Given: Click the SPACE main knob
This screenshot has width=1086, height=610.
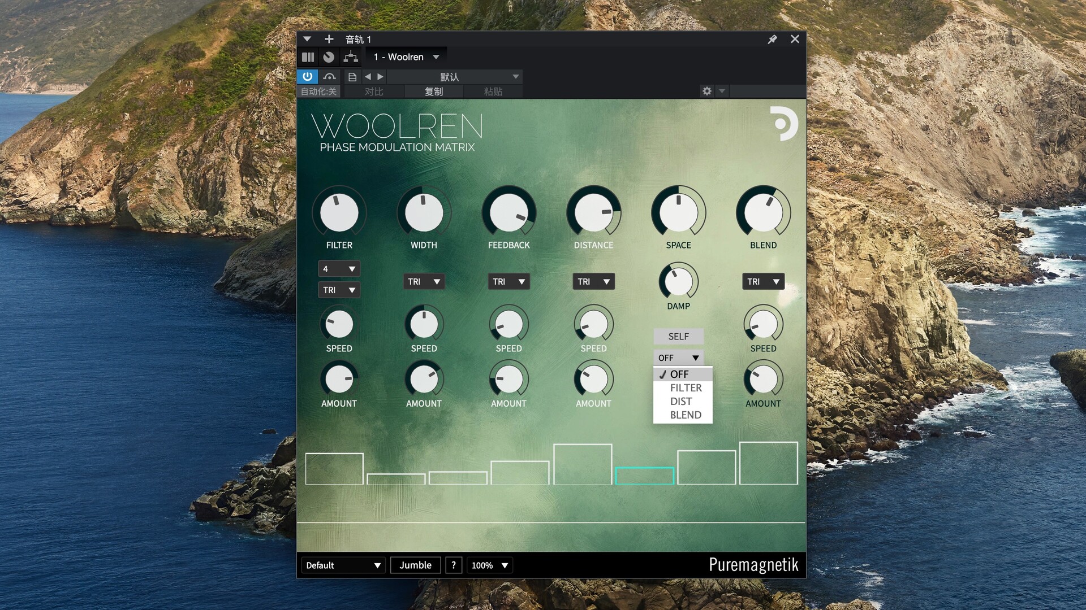Looking at the screenshot, I should (x=678, y=213).
